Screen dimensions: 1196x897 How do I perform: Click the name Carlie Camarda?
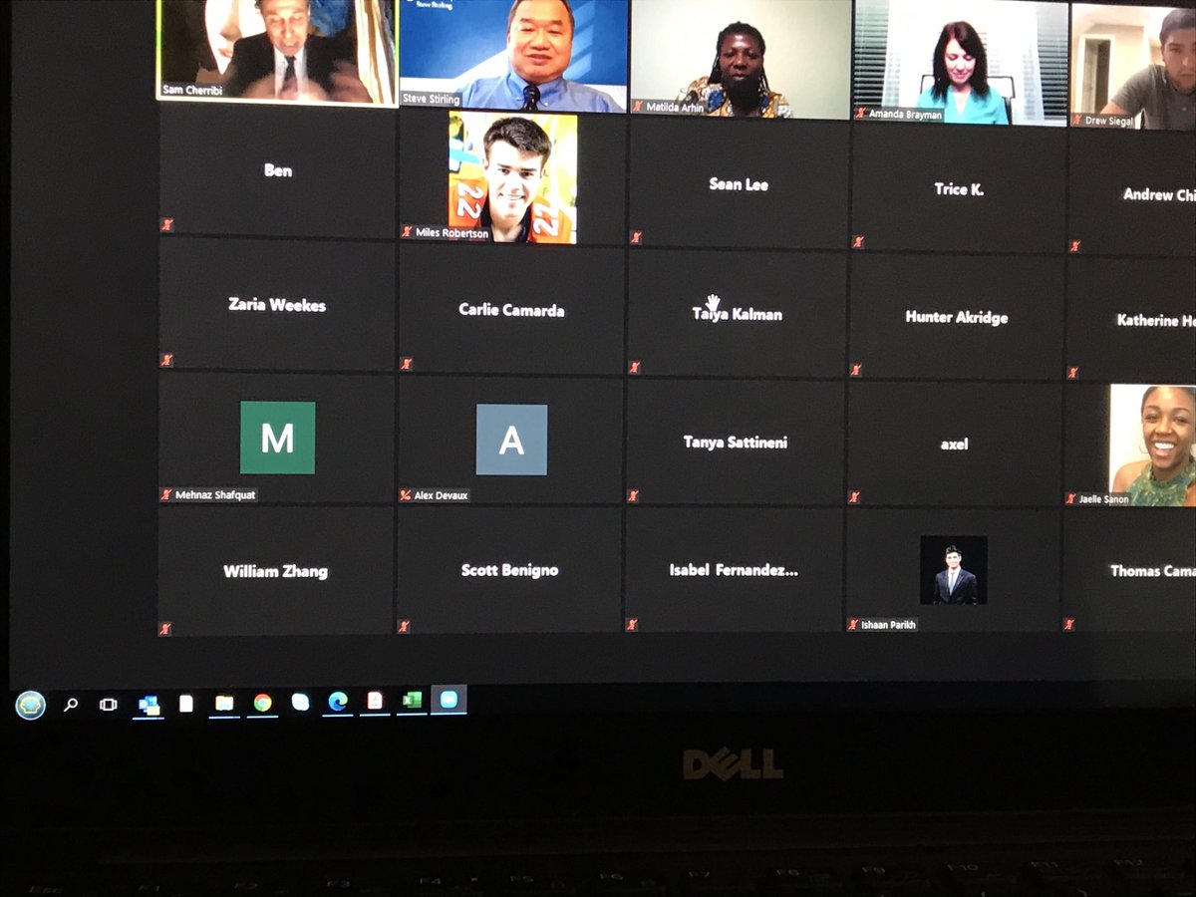coord(511,310)
